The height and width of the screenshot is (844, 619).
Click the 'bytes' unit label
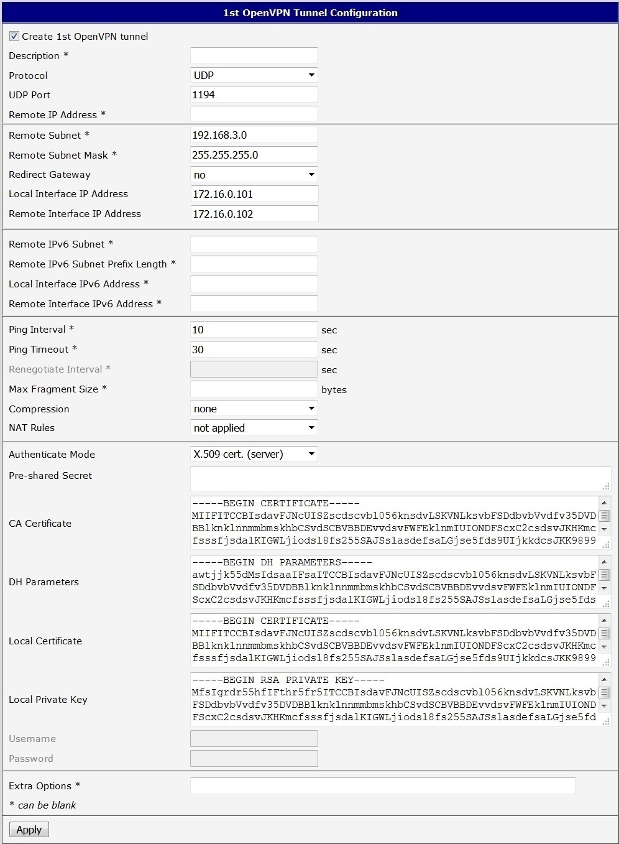pos(334,390)
